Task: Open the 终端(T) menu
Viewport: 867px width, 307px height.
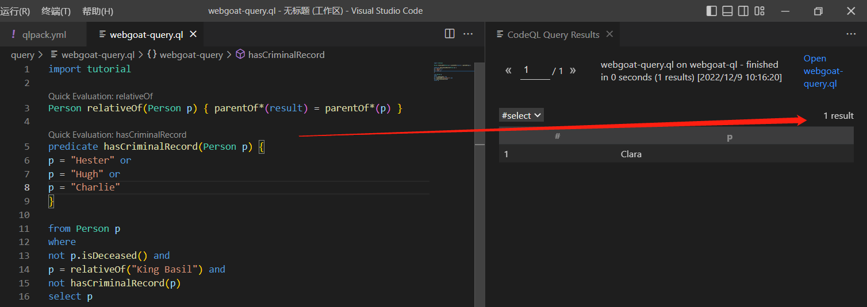Action: click(x=56, y=11)
